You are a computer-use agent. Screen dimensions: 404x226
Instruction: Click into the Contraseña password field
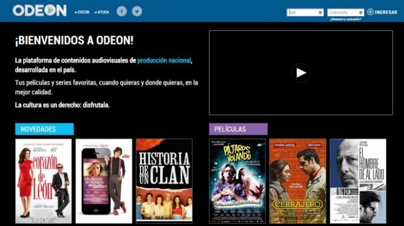click(345, 12)
